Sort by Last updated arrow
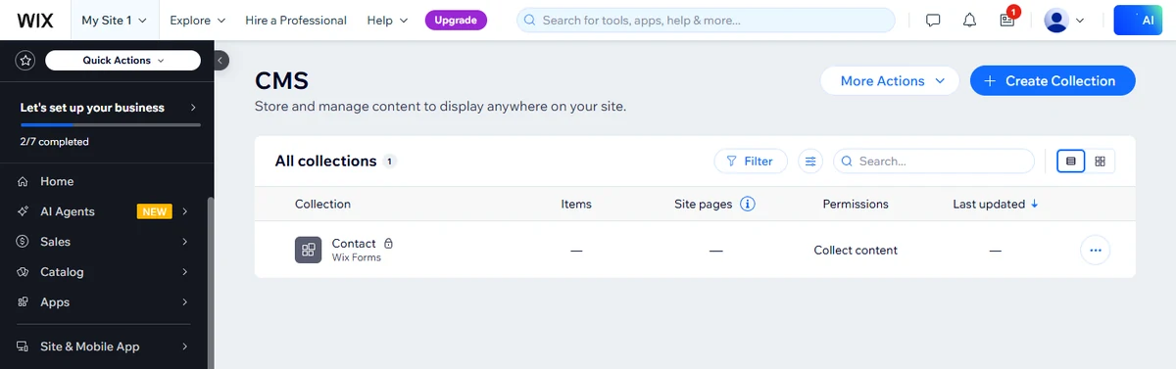 (x=1035, y=205)
